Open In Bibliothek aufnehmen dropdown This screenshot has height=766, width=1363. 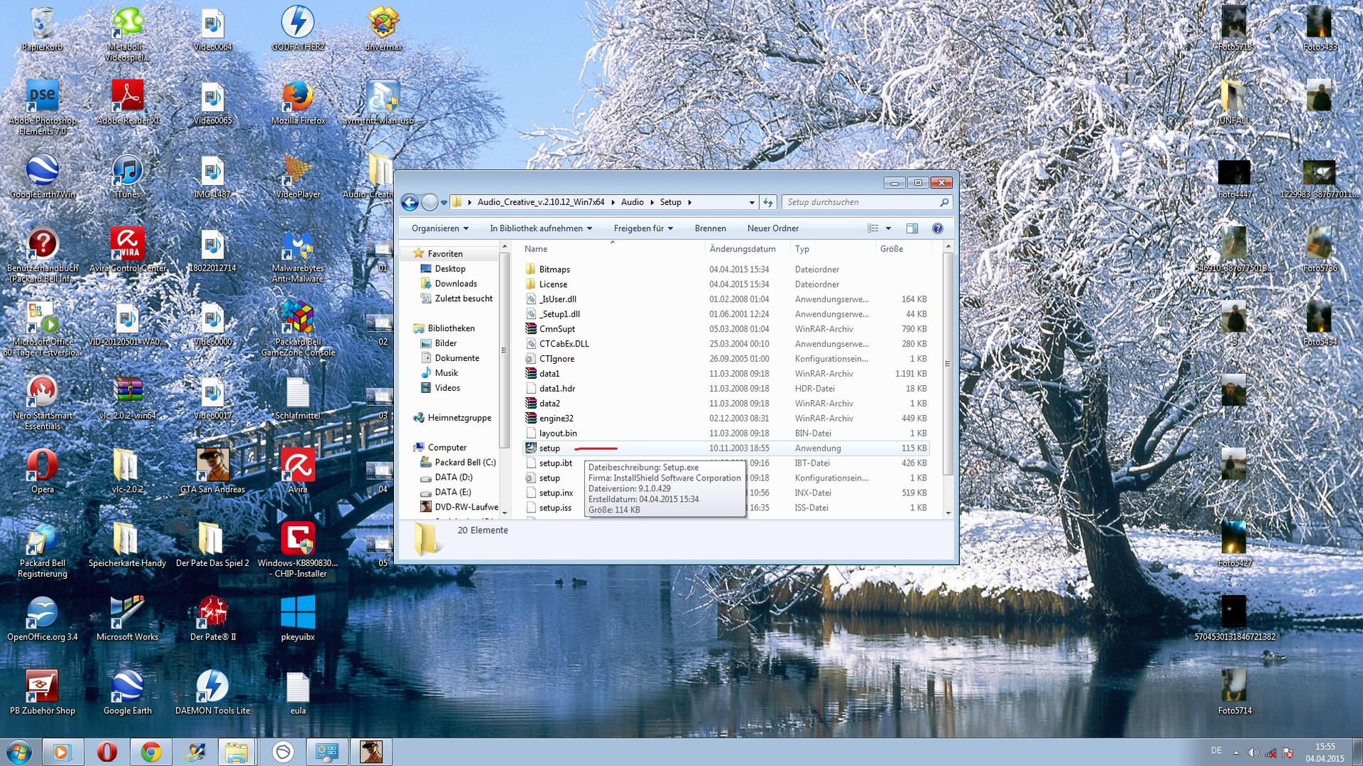click(x=541, y=229)
